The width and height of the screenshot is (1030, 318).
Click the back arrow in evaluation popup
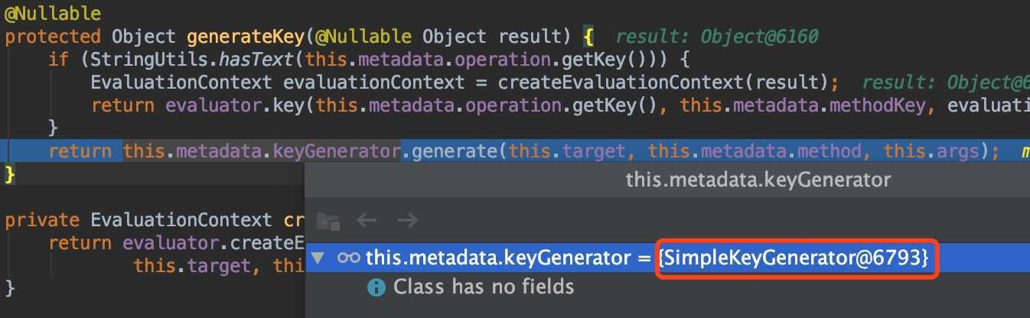367,221
